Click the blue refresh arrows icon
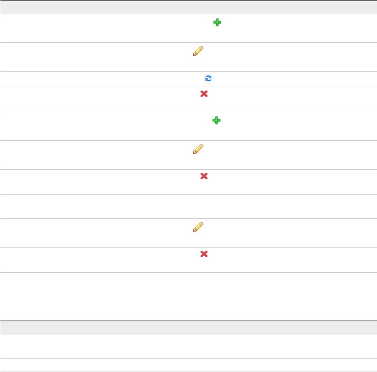377x372 pixels. [x=208, y=78]
